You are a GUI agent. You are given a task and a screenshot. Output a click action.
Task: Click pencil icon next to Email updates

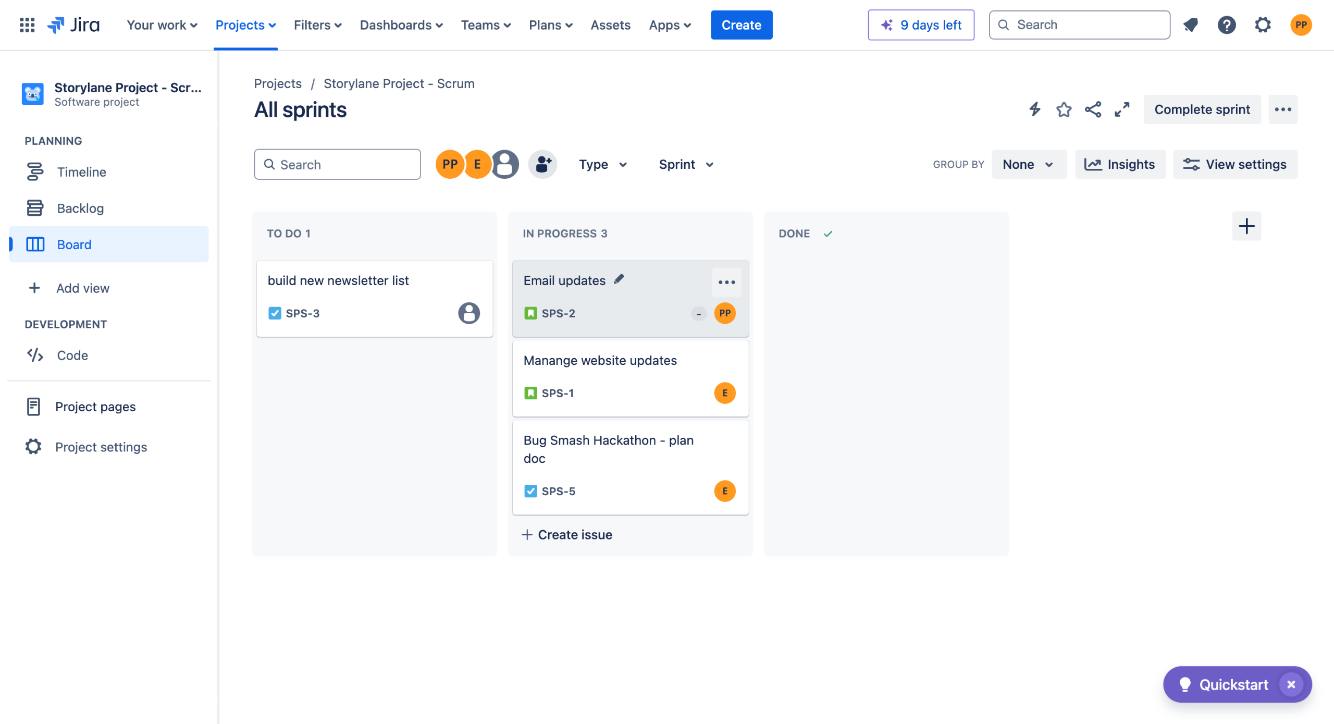619,280
